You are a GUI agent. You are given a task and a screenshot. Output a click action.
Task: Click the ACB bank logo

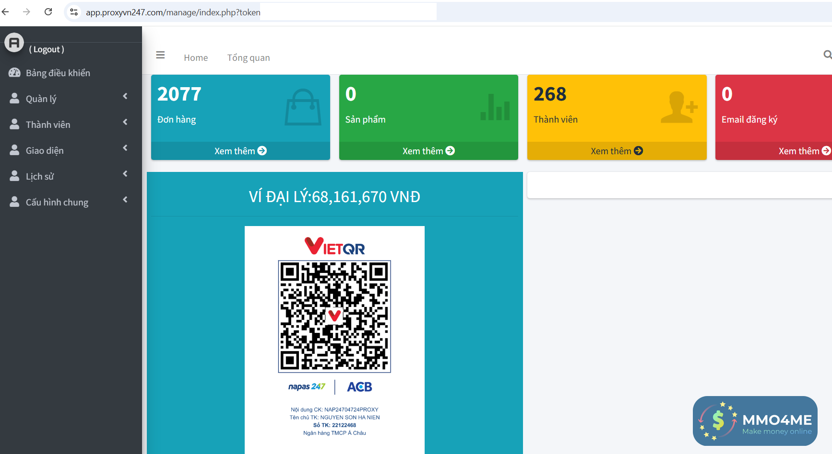(359, 387)
